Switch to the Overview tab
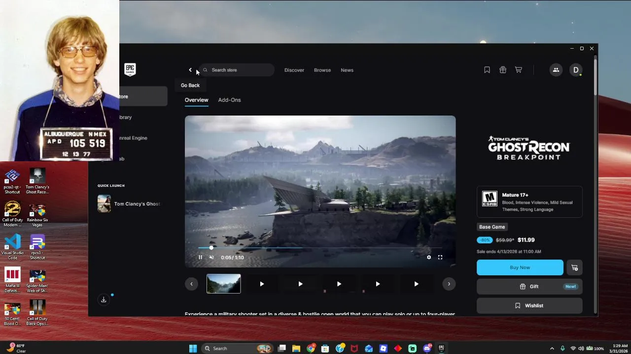This screenshot has width=631, height=354. pos(197,100)
